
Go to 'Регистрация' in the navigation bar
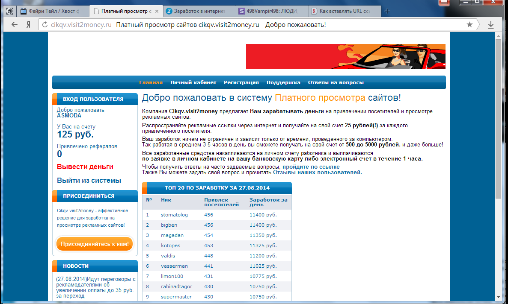point(241,82)
